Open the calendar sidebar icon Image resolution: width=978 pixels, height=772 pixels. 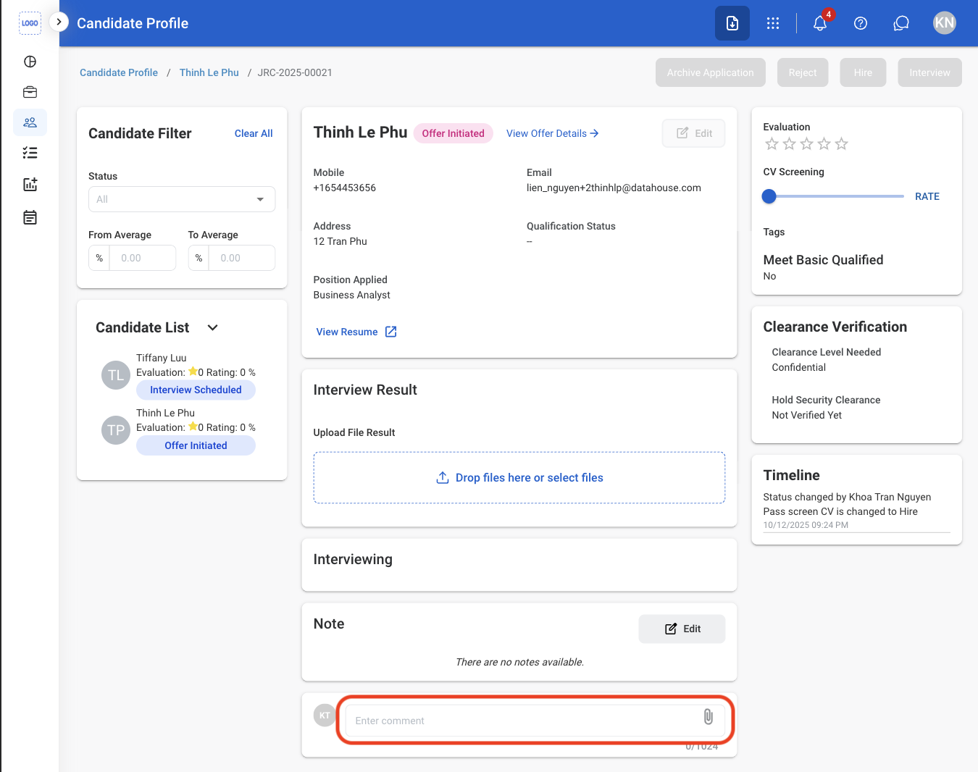30,217
